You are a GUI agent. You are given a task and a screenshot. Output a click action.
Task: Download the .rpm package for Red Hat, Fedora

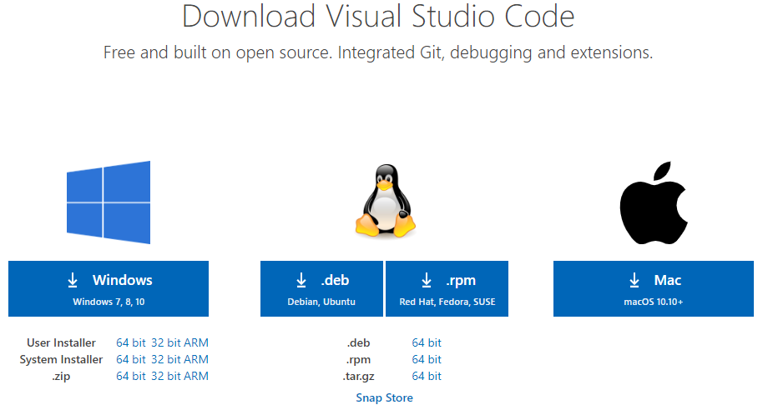point(447,289)
